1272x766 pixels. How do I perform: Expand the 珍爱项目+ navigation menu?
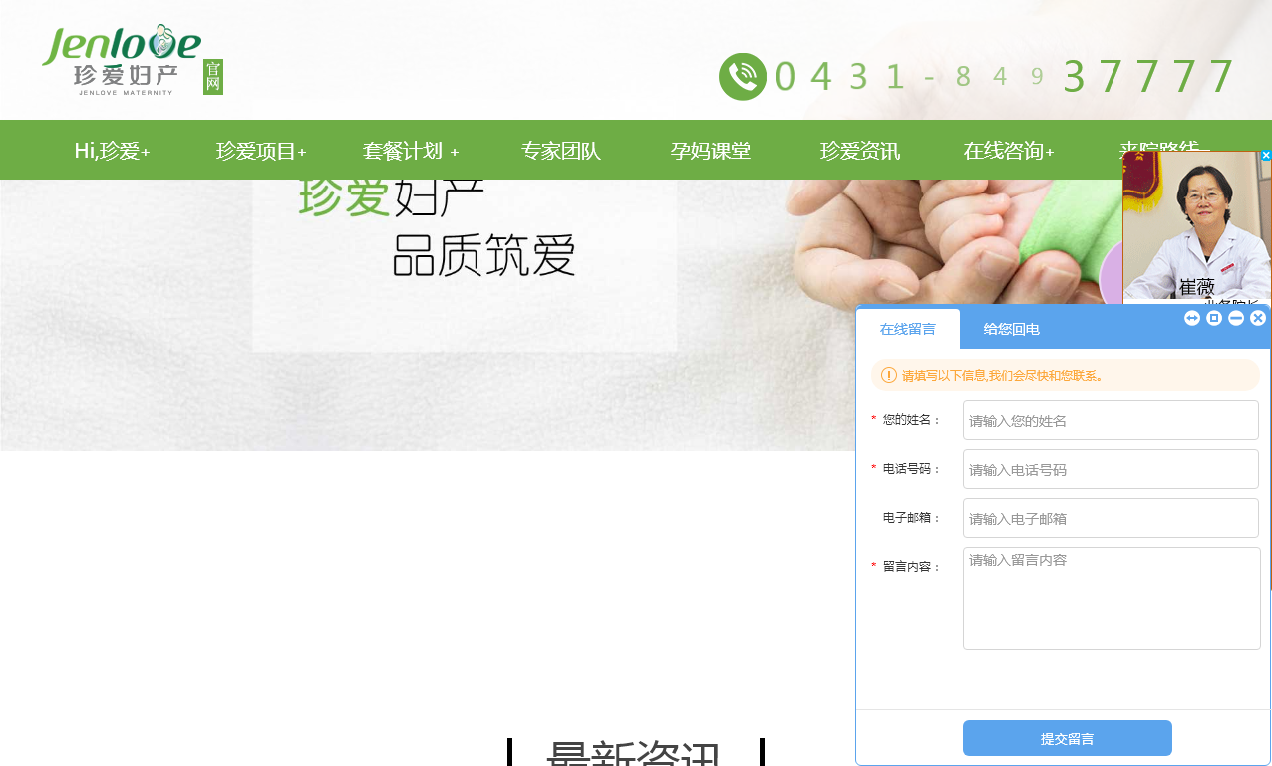(261, 151)
